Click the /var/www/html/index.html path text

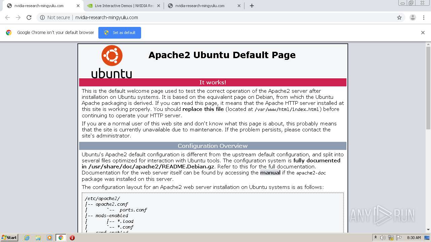click(287, 110)
